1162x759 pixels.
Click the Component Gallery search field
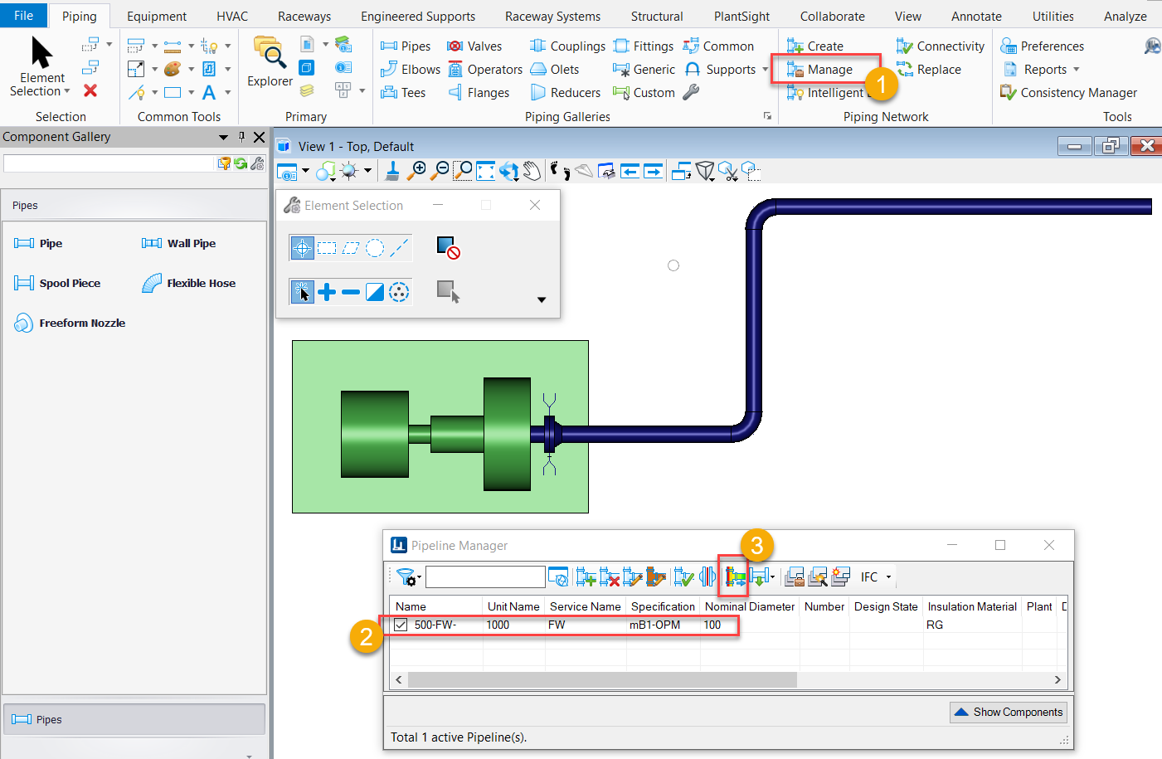click(109, 163)
